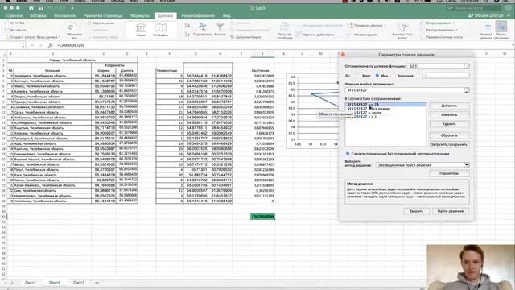Click Подключения in ribbon
Screen dimensions: 515x290
(x=101, y=23)
